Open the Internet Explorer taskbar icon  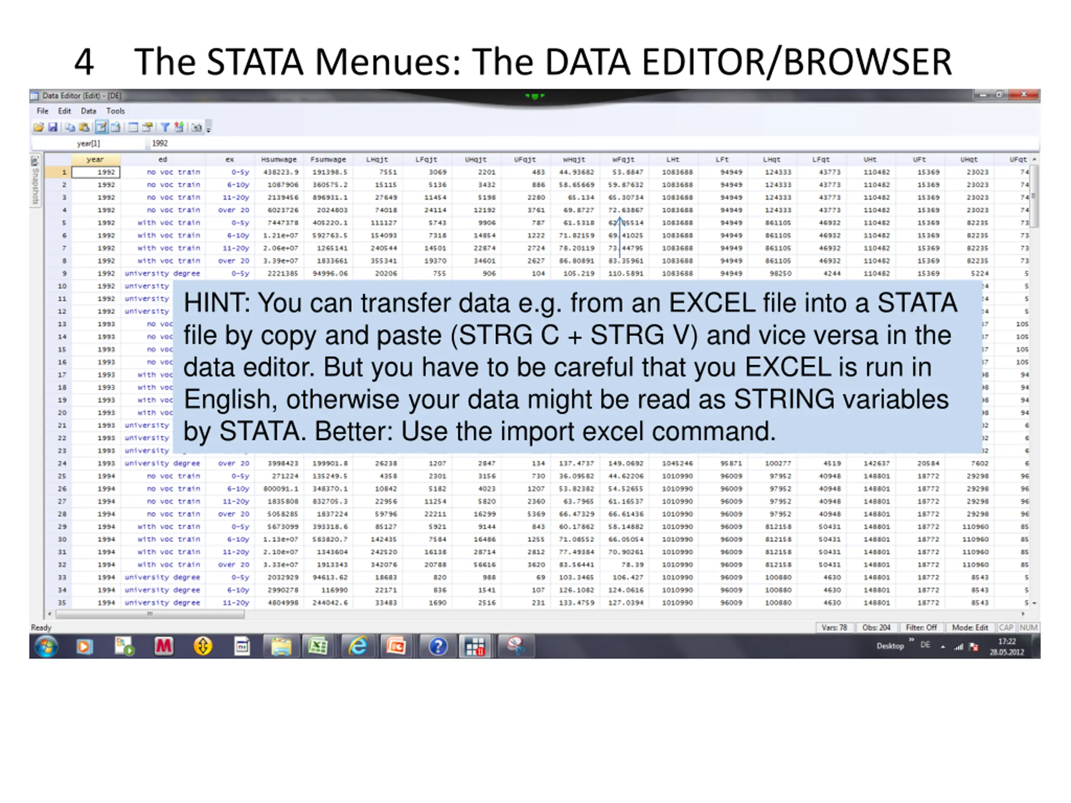[x=357, y=647]
